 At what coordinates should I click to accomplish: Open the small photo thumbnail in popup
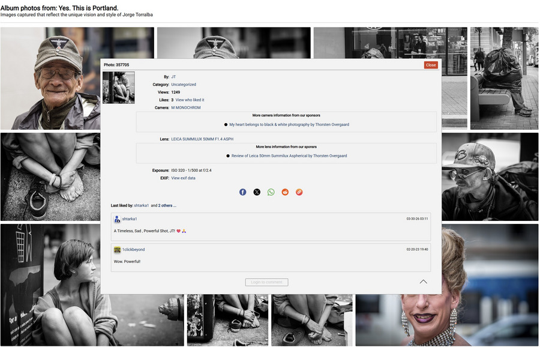coord(119,88)
